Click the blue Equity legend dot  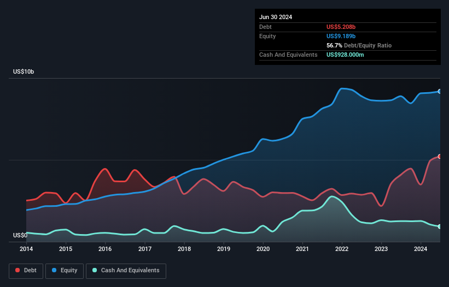tap(54, 270)
